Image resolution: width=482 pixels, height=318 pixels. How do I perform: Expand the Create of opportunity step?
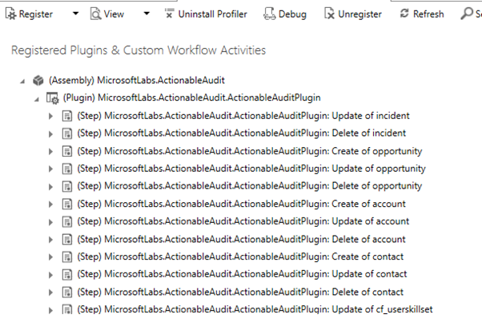[50, 152]
